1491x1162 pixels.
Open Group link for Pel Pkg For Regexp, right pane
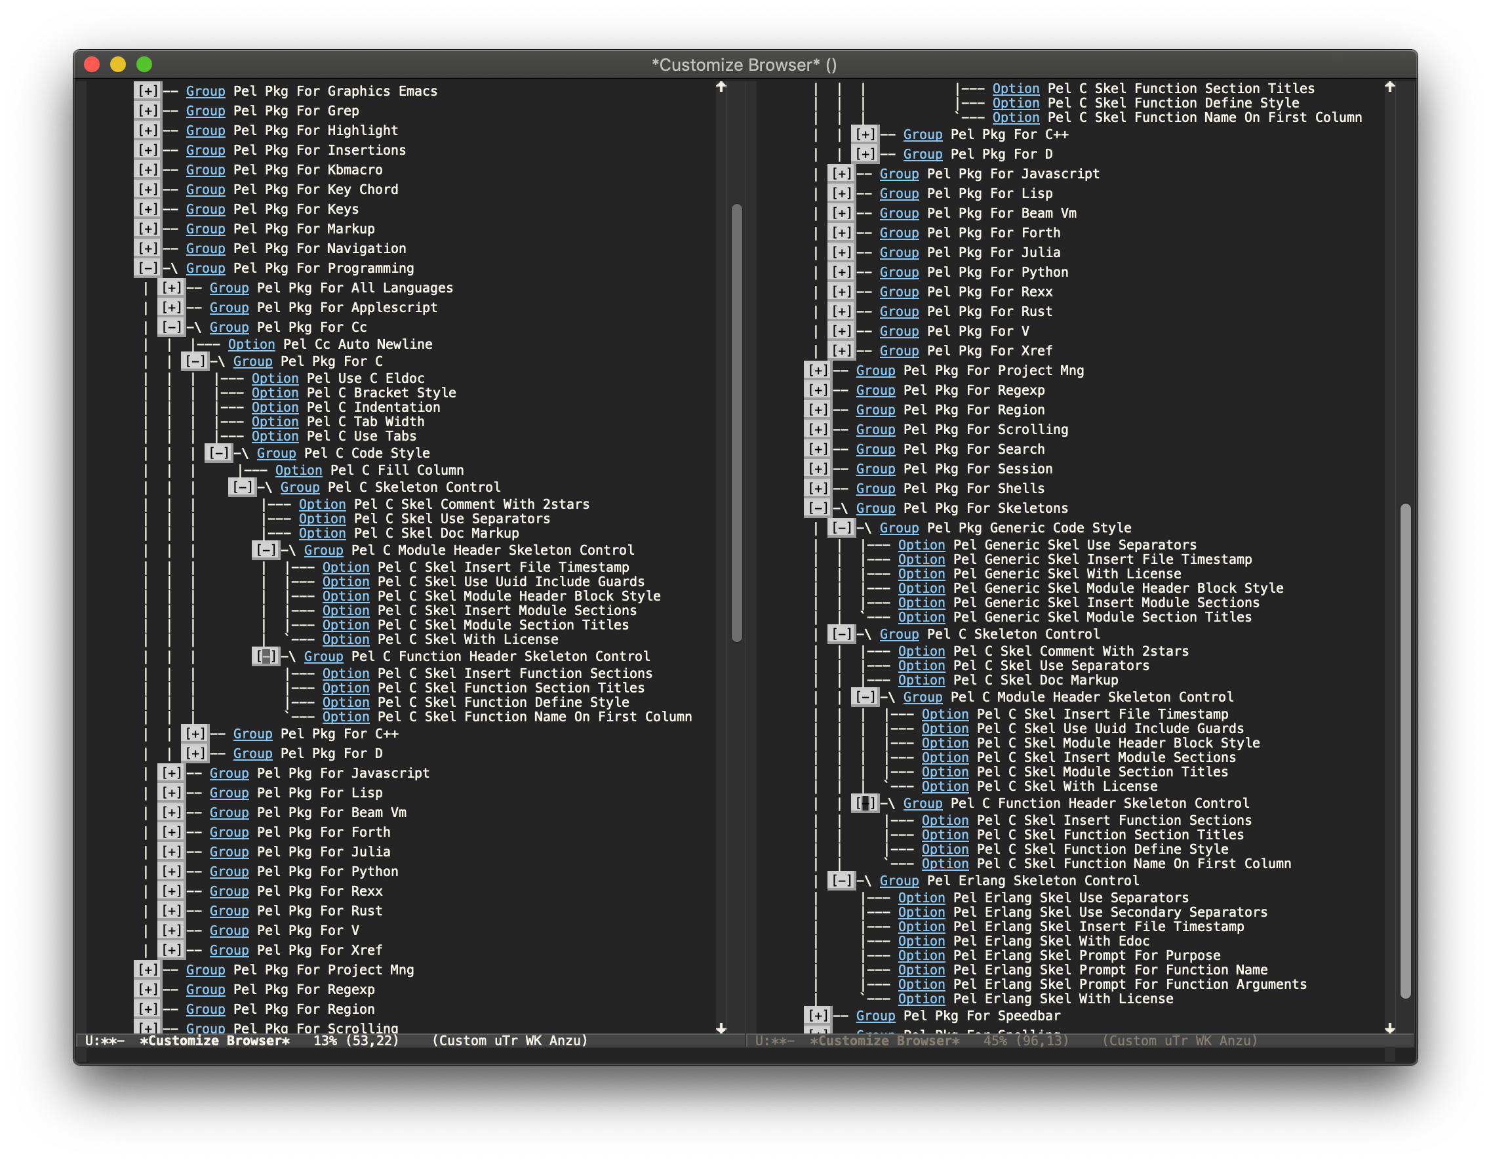click(x=875, y=390)
